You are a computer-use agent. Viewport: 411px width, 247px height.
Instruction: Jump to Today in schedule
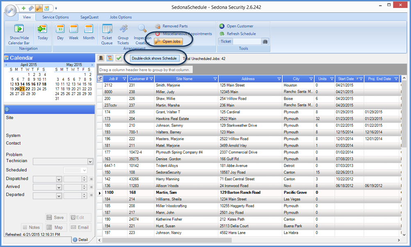coord(43,32)
